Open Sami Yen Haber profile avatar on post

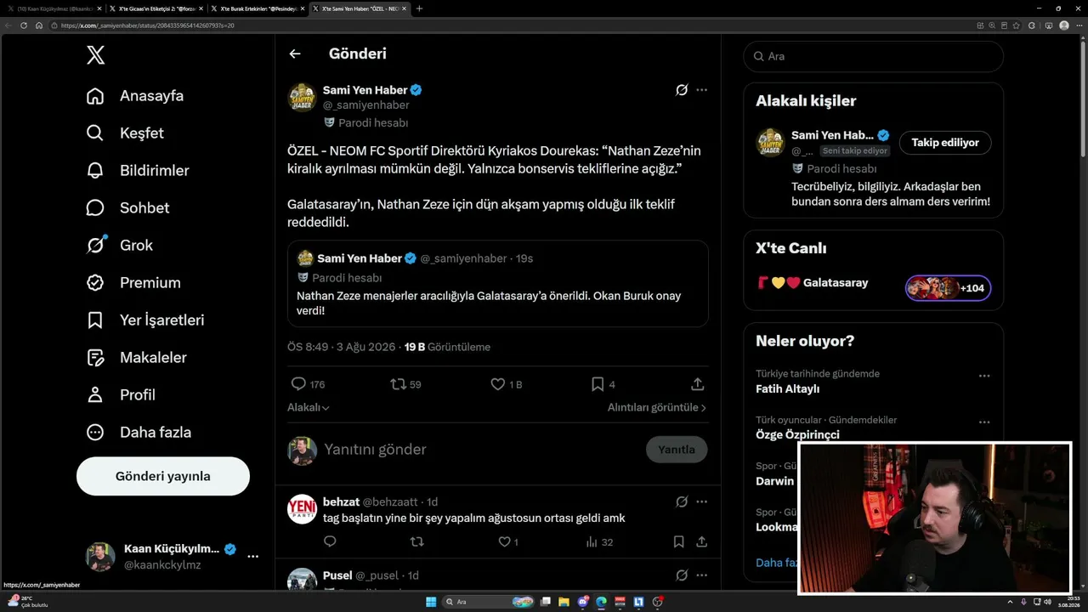click(302, 98)
